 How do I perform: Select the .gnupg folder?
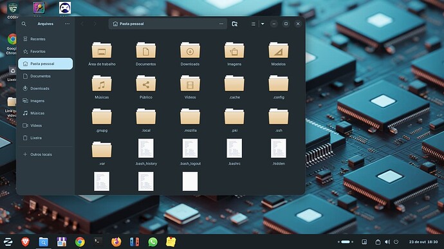[x=102, y=120]
